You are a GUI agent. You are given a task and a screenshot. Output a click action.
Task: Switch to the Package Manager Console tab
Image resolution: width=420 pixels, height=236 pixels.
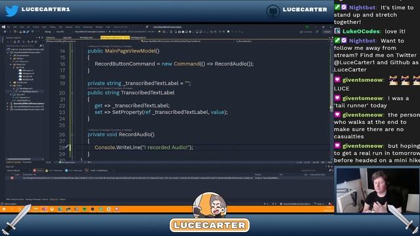click(37, 199)
